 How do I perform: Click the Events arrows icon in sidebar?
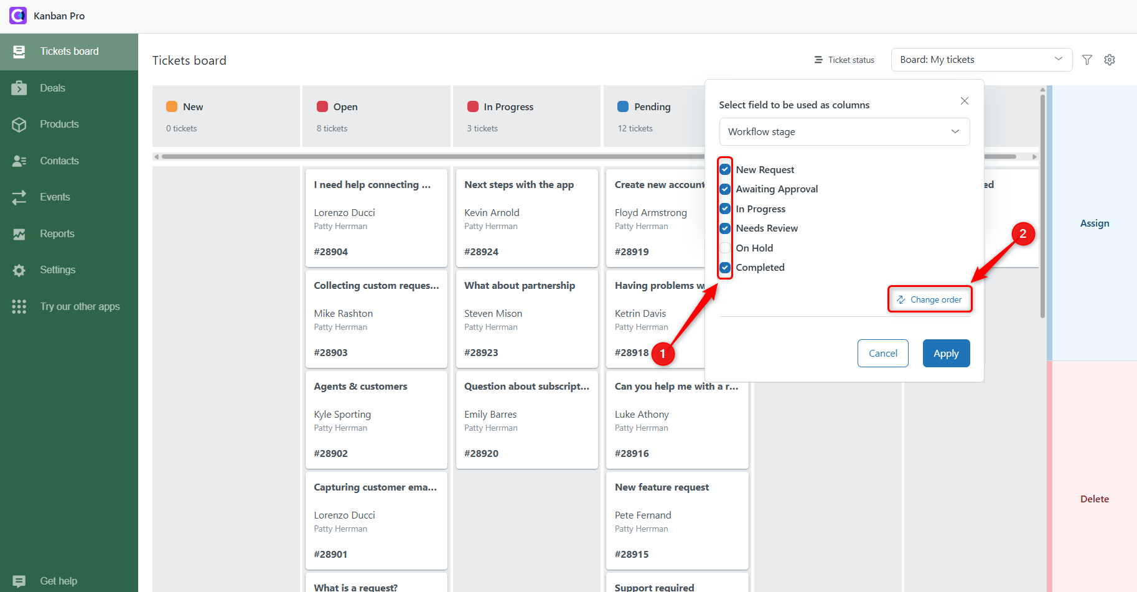[19, 197]
